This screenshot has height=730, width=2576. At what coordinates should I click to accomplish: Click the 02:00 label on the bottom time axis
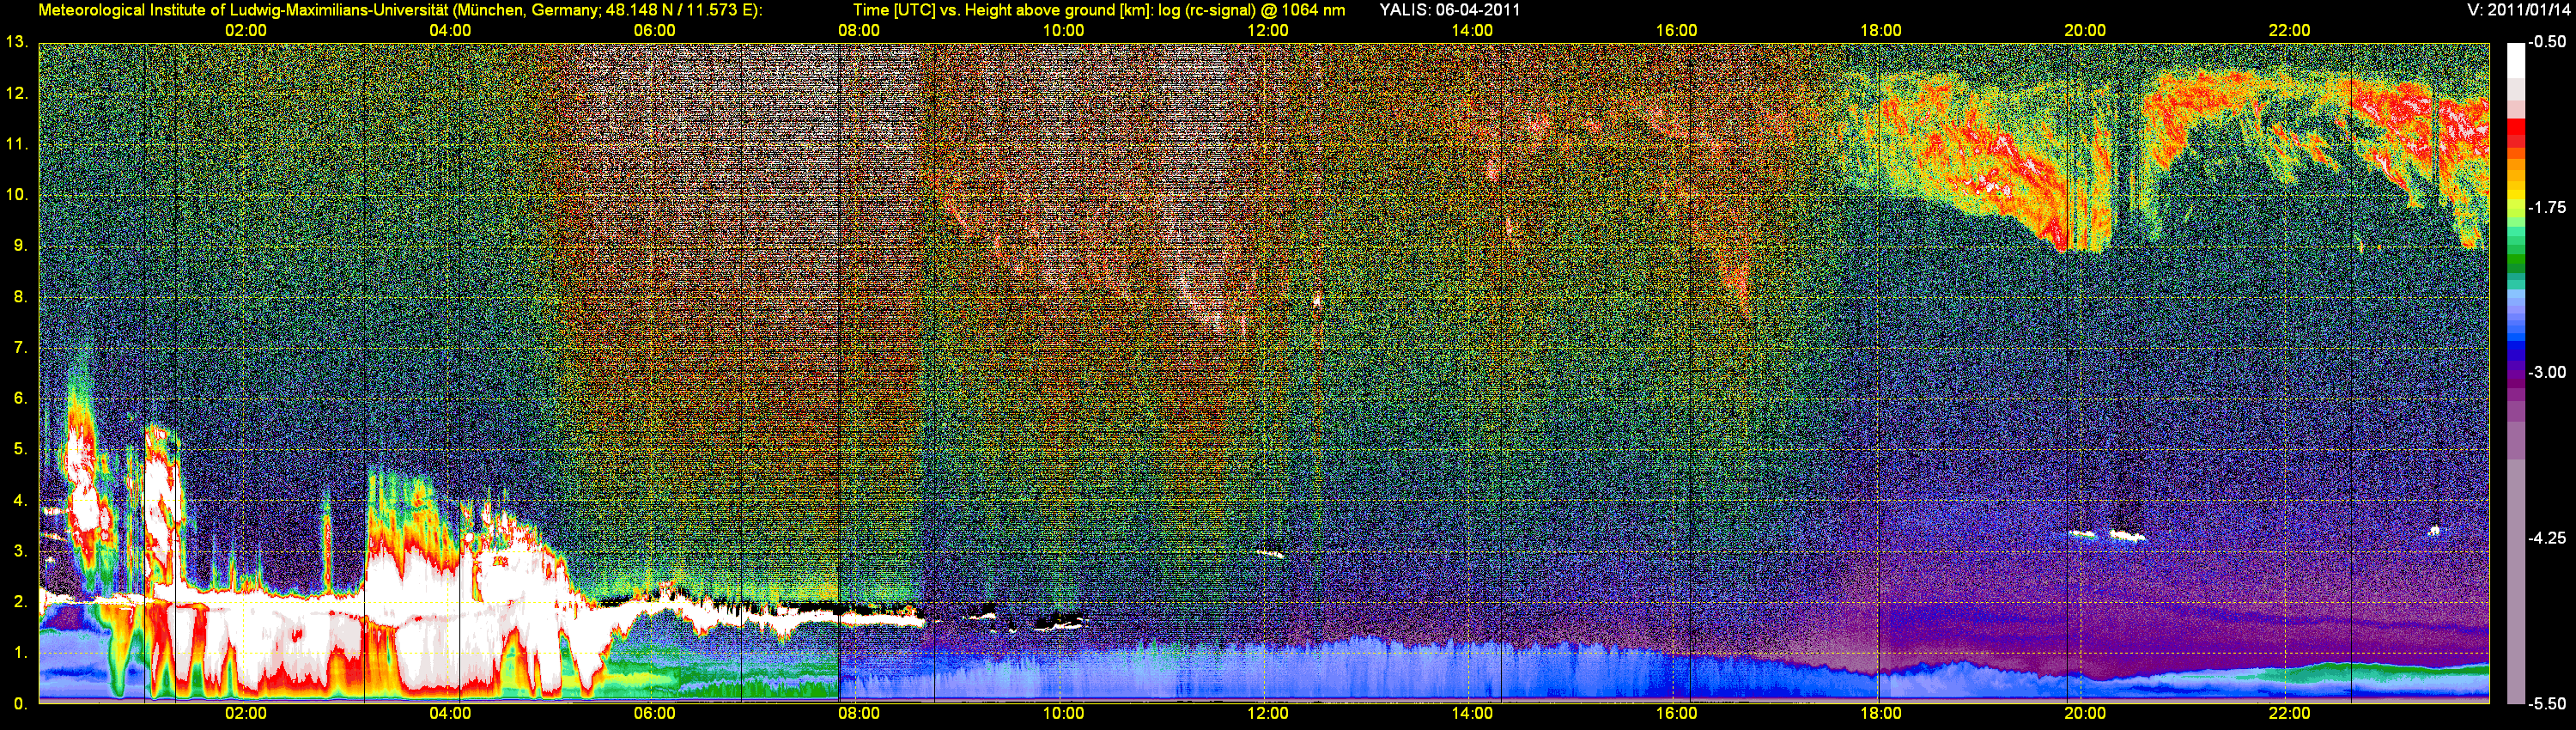(x=245, y=714)
